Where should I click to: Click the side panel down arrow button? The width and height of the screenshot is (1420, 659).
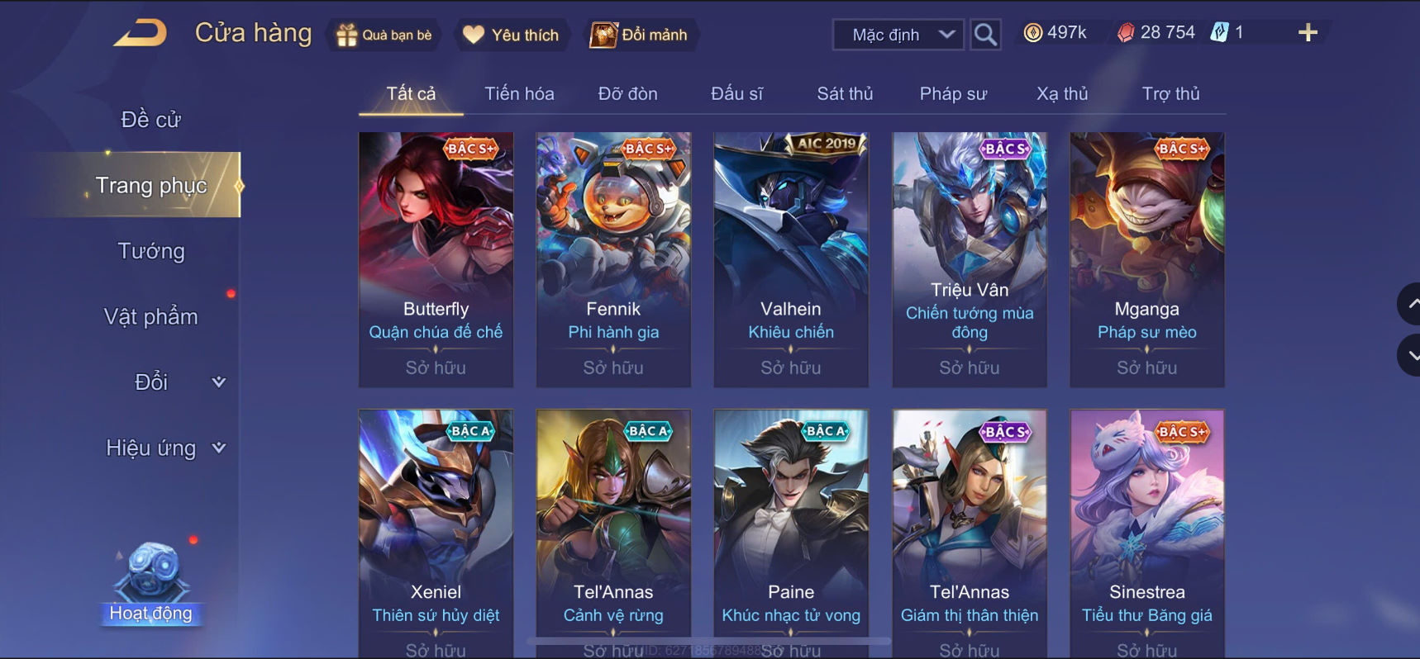[x=1412, y=355]
